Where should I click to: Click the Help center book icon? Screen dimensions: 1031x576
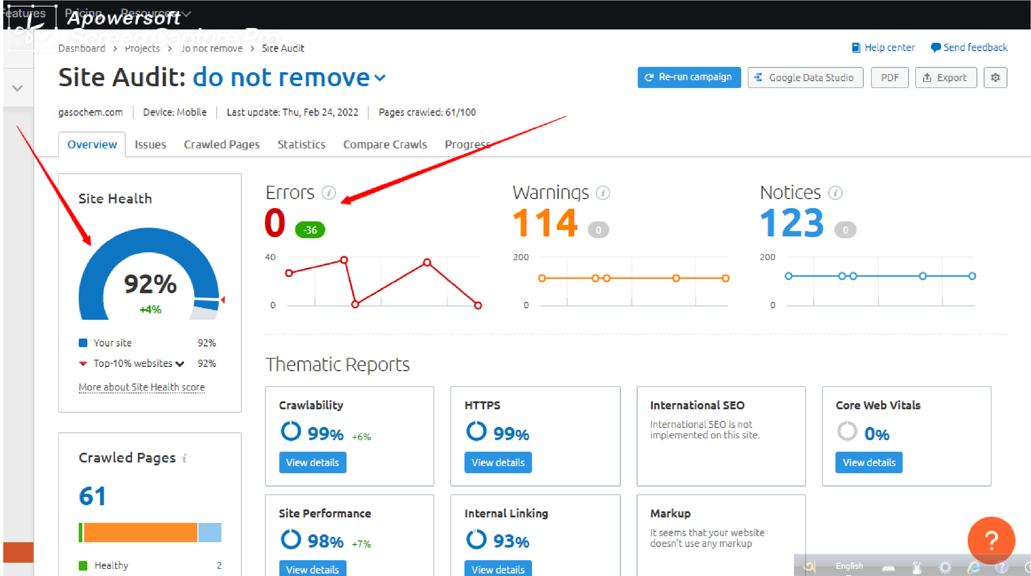856,47
